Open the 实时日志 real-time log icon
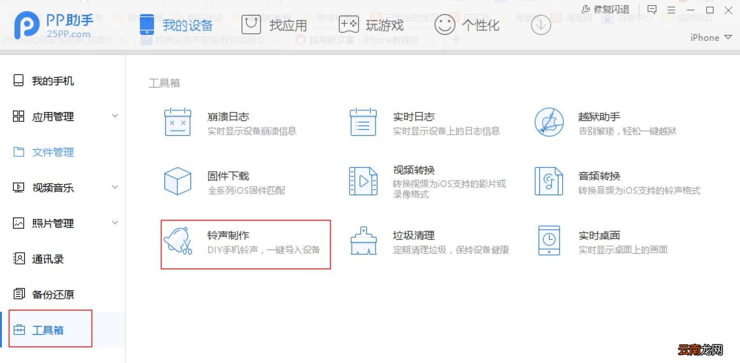The width and height of the screenshot is (740, 363). (363, 122)
